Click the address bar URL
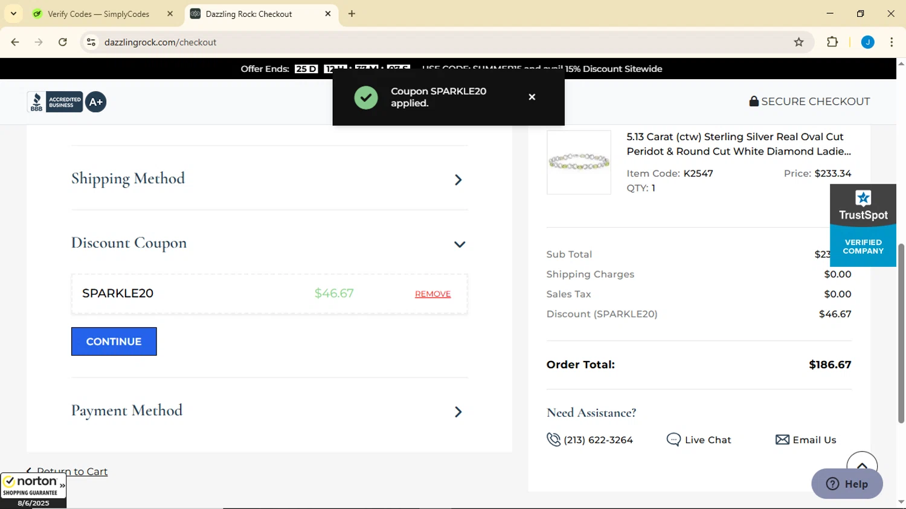The height and width of the screenshot is (509, 906). tap(160, 42)
